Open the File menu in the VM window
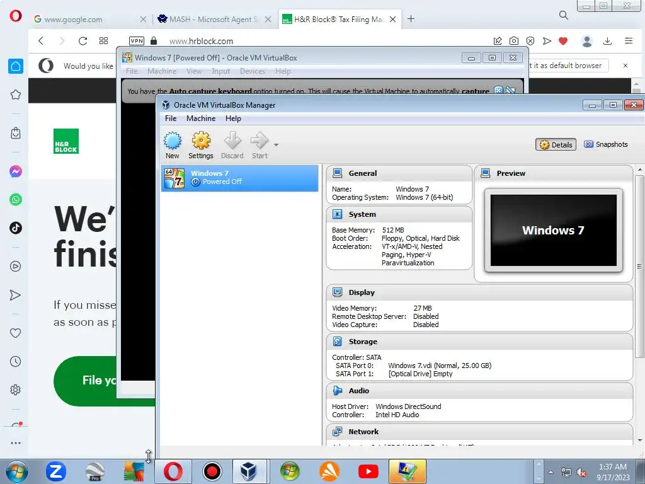This screenshot has width=645, height=484. (132, 71)
